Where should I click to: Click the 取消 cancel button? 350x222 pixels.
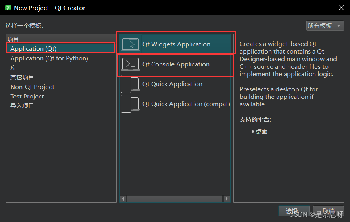328,211
